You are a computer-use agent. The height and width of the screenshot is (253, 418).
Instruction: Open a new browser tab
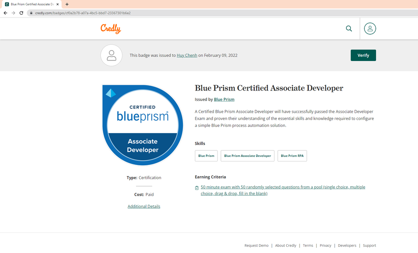pos(67,4)
